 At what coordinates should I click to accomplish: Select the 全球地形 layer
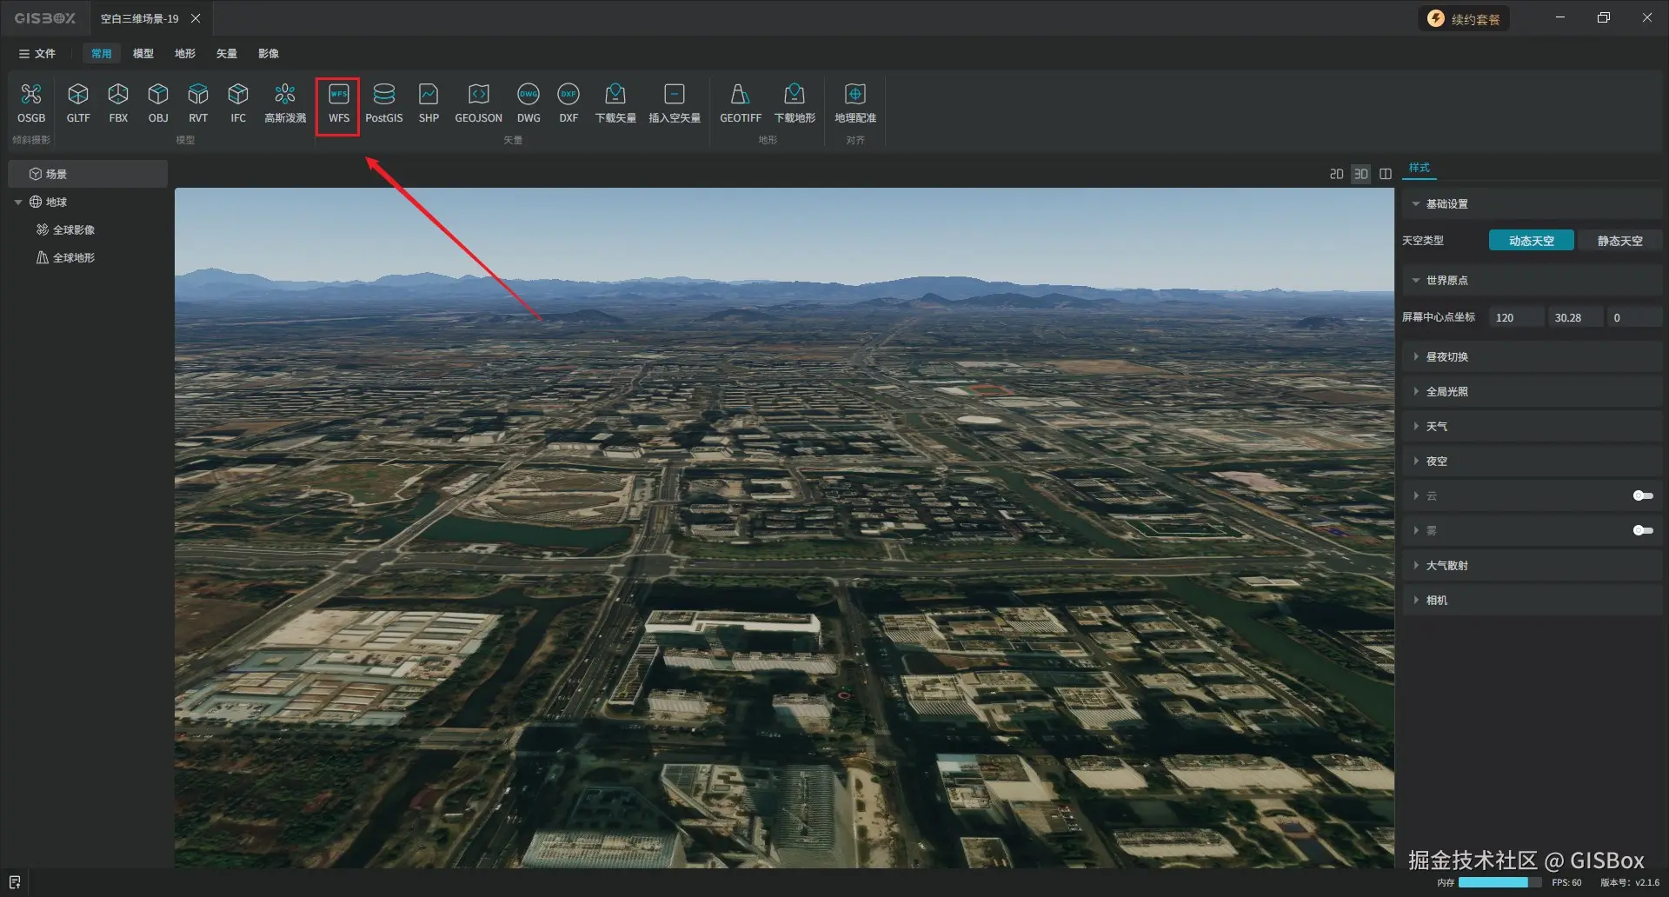[74, 257]
